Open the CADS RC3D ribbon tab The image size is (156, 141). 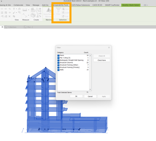pyautogui.click(x=97, y=5)
